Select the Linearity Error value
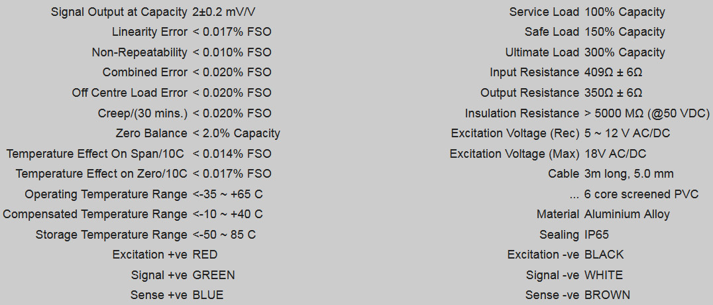713x305 pixels. click(232, 32)
